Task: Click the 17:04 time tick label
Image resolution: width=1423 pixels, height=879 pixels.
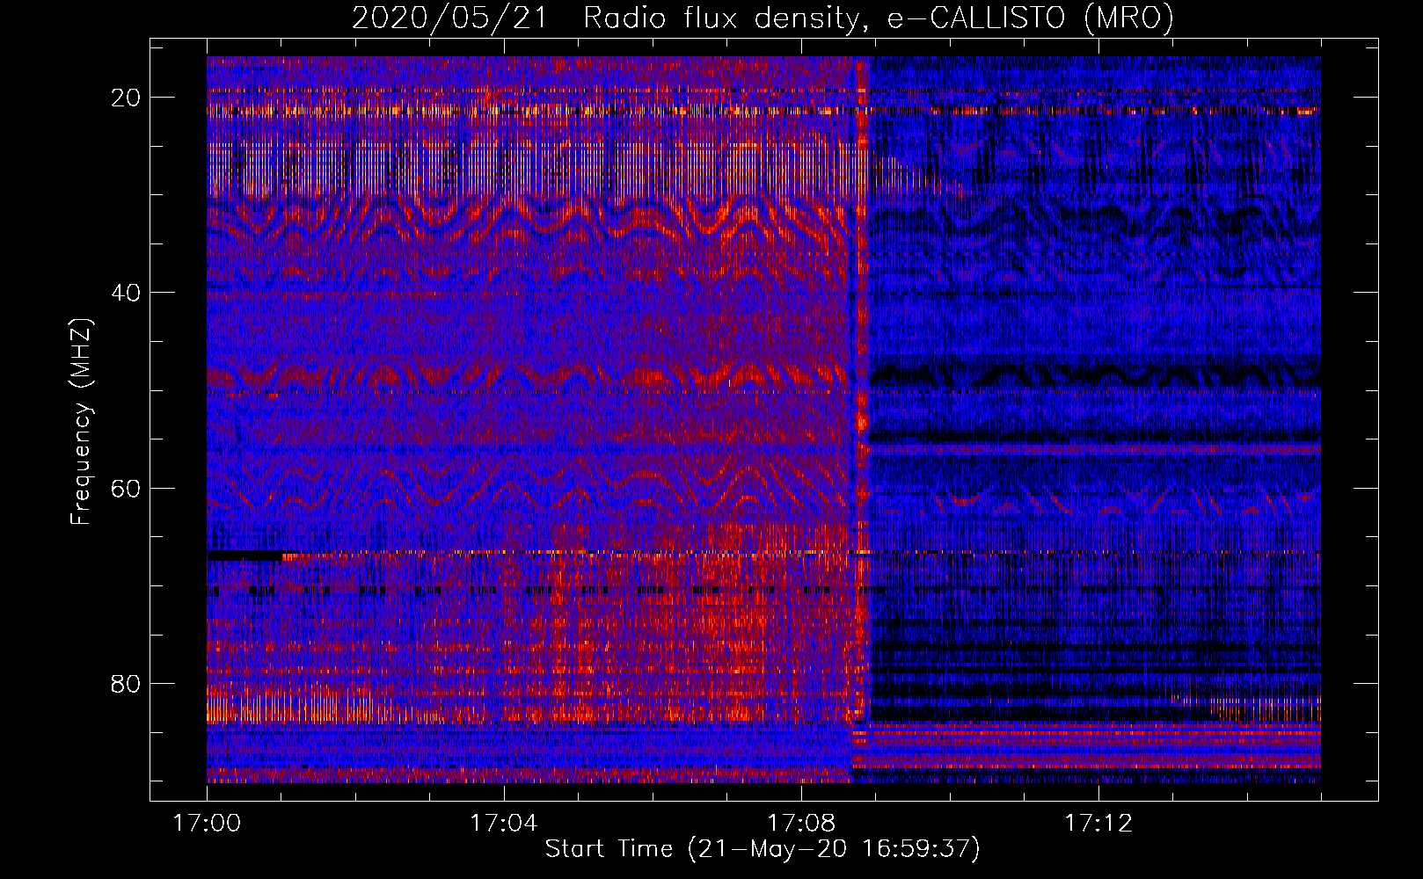Action: tap(504, 823)
